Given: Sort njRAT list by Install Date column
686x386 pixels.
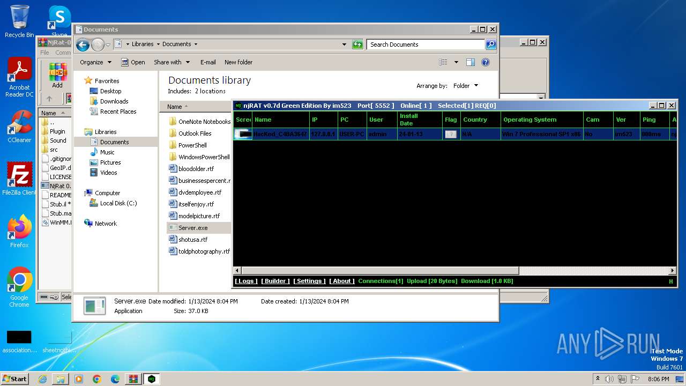Looking at the screenshot, I should coord(420,120).
